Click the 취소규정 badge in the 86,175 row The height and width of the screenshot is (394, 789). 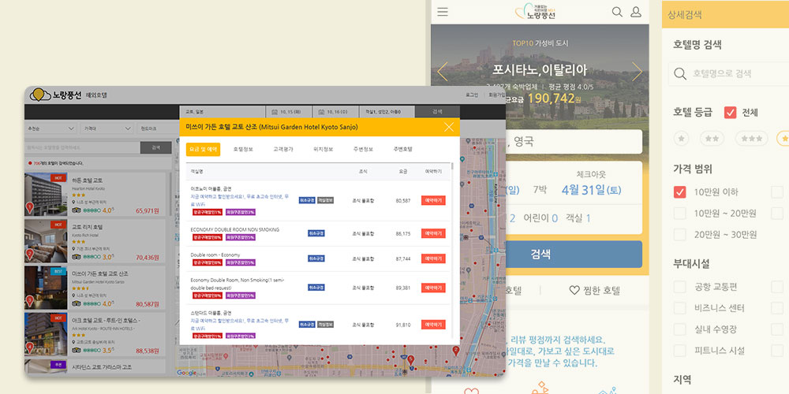point(316,233)
